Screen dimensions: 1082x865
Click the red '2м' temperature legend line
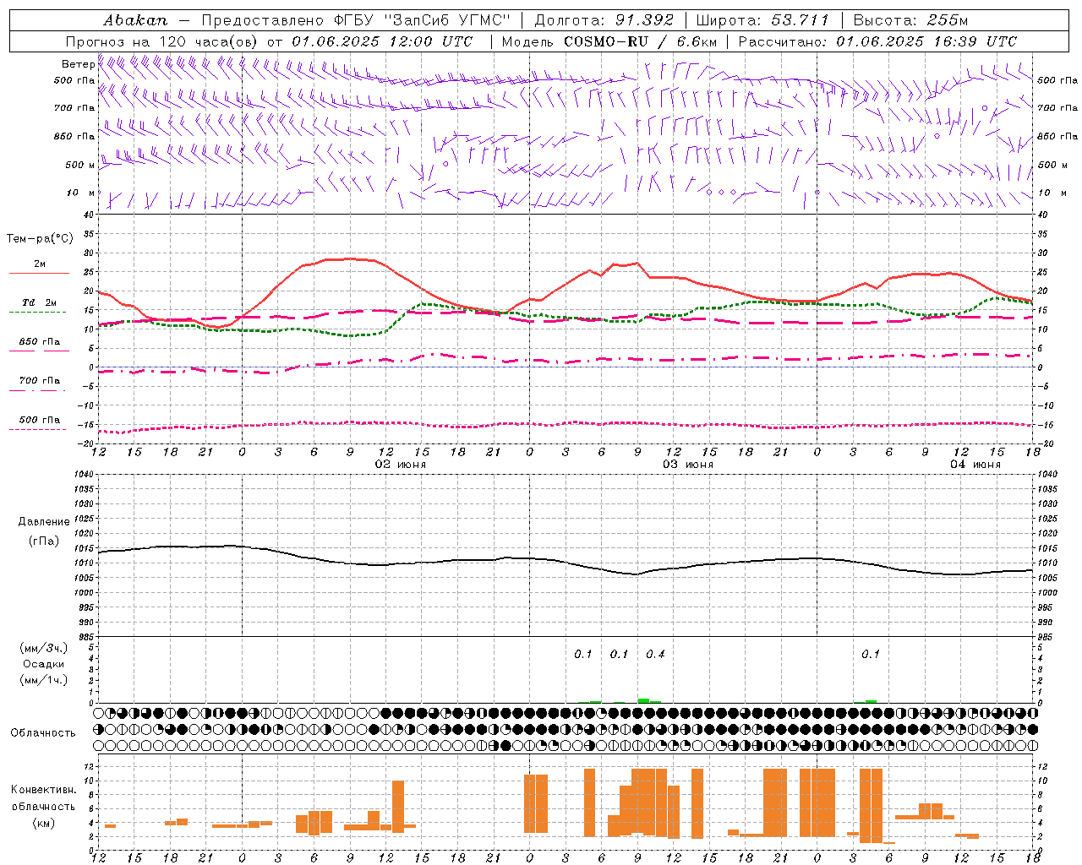(x=39, y=273)
